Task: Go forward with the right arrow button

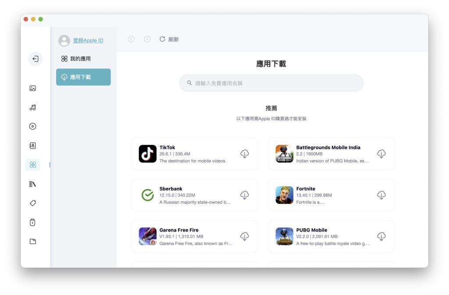Action: [147, 39]
